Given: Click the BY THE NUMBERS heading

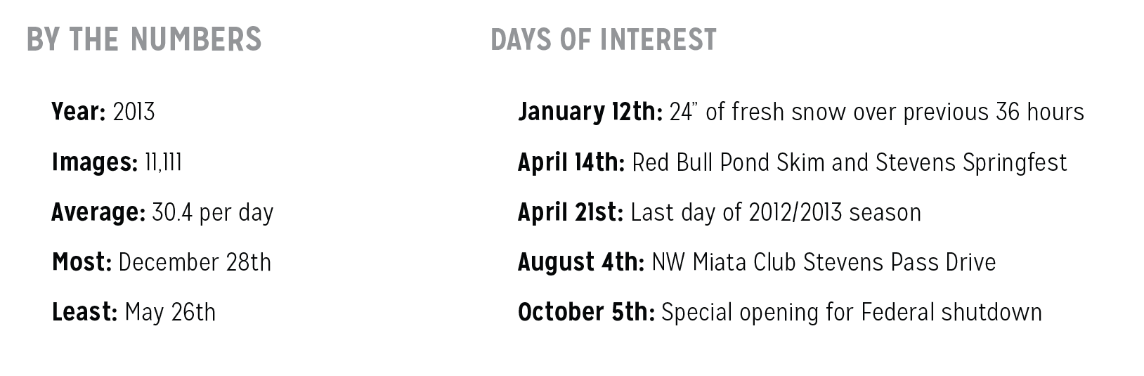Looking at the screenshot, I should coord(143,39).
